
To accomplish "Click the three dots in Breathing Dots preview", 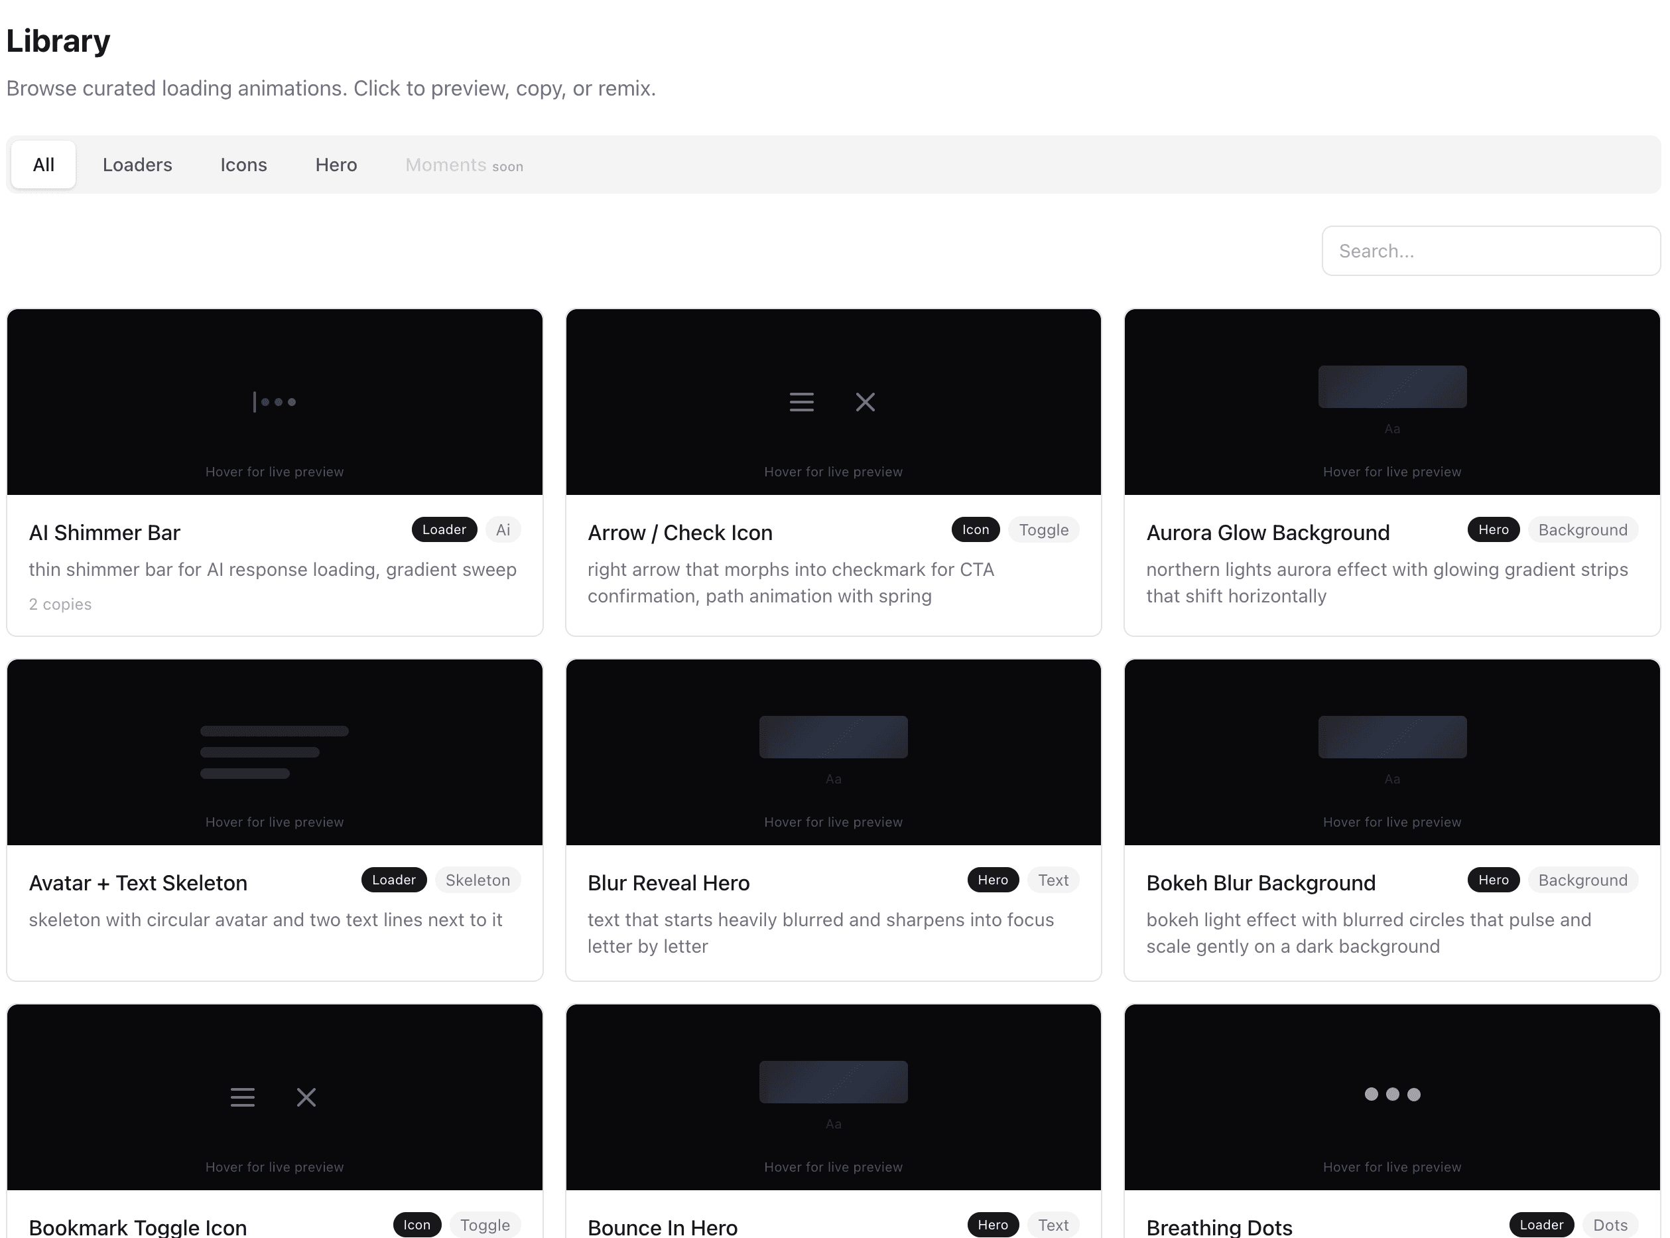I will click(1392, 1094).
